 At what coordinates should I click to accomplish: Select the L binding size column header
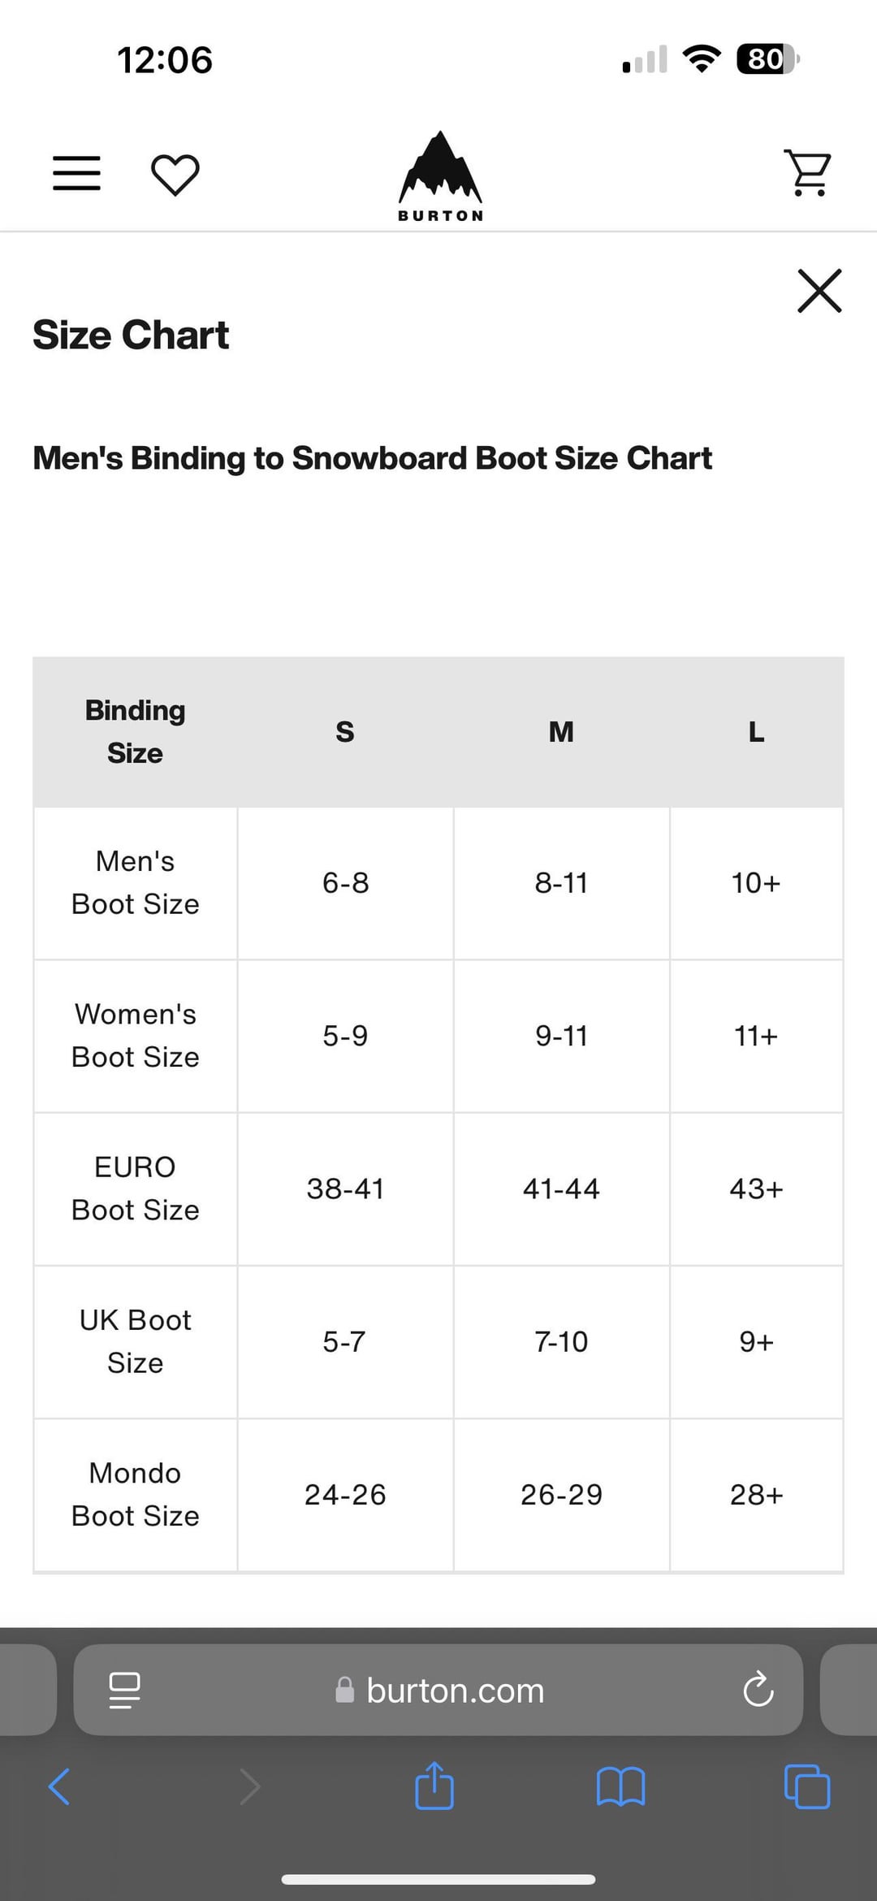[x=756, y=732]
